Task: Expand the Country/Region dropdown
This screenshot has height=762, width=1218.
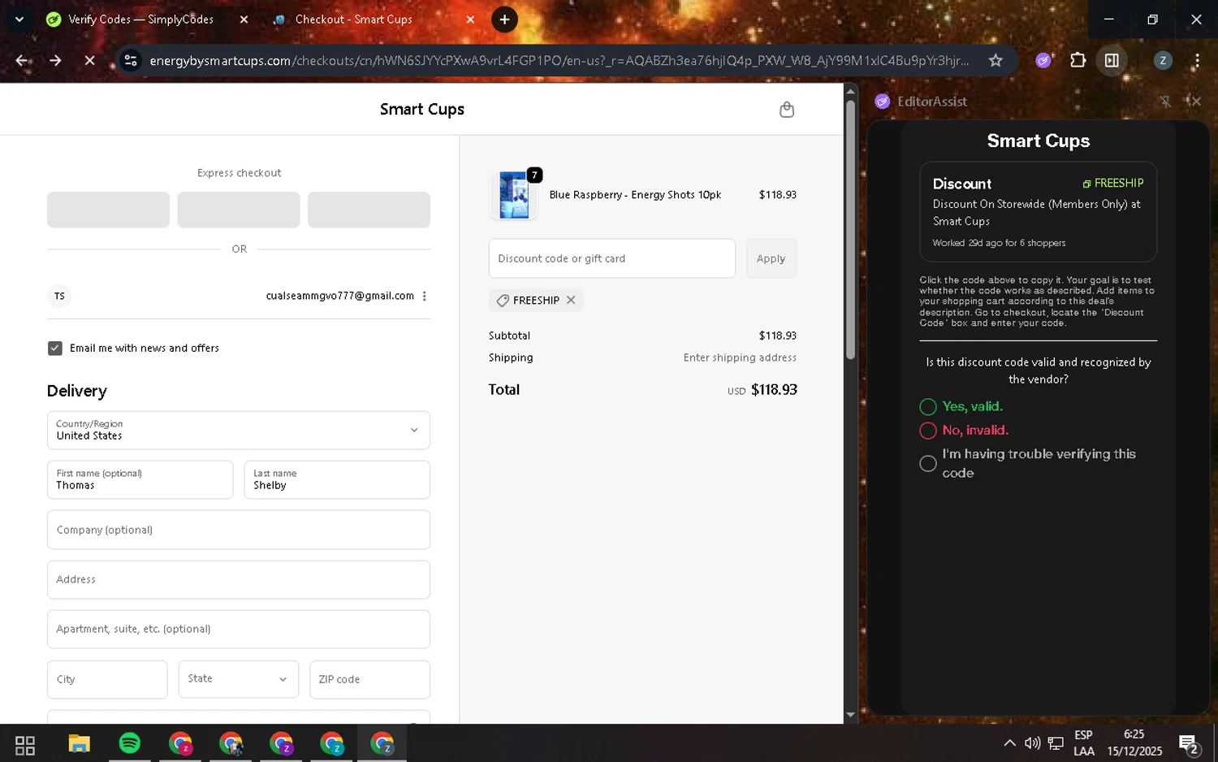Action: [x=239, y=431]
